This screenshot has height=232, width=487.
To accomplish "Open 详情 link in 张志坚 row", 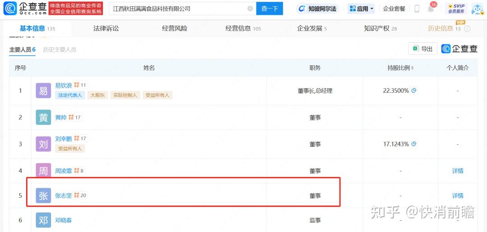I will pos(458,196).
